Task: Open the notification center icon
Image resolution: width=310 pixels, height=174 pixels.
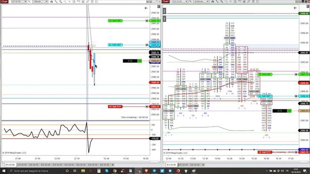Action: point(305,171)
